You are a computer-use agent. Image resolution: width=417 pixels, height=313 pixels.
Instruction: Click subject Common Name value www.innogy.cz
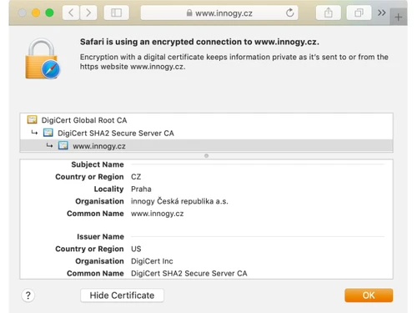coord(158,214)
